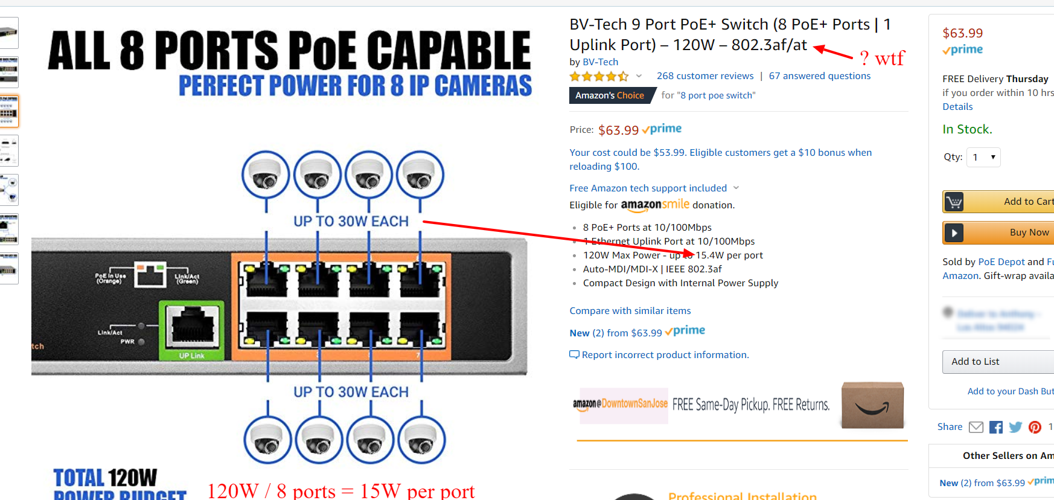This screenshot has height=500, width=1054.
Task: Share via email envelope icon
Action: coord(976,427)
